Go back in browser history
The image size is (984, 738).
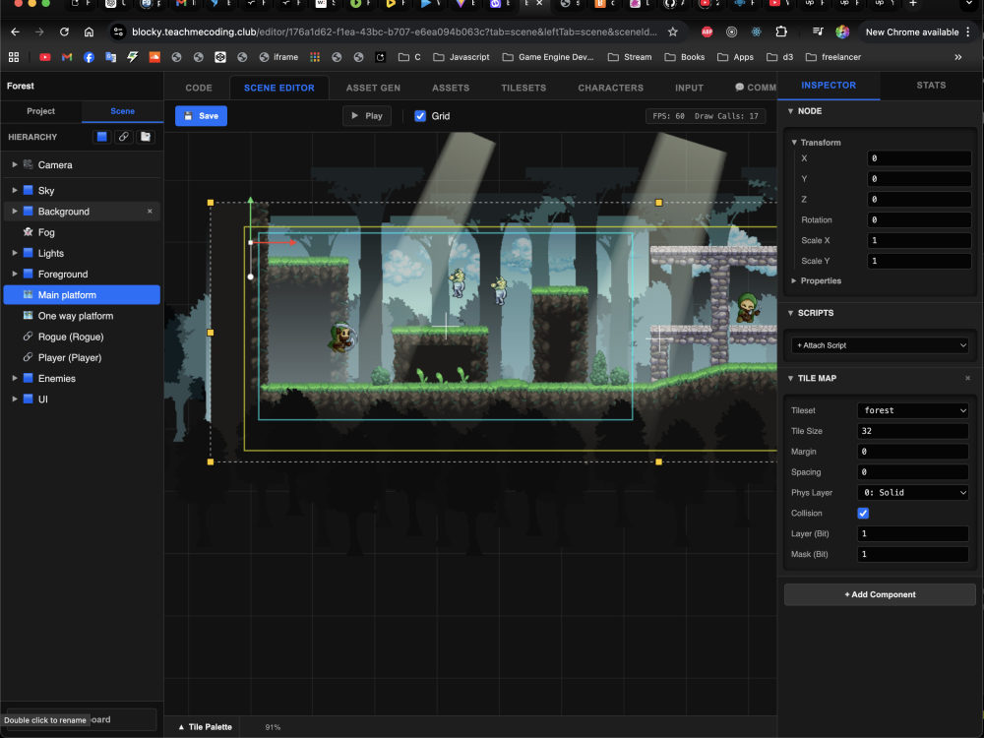coord(15,32)
